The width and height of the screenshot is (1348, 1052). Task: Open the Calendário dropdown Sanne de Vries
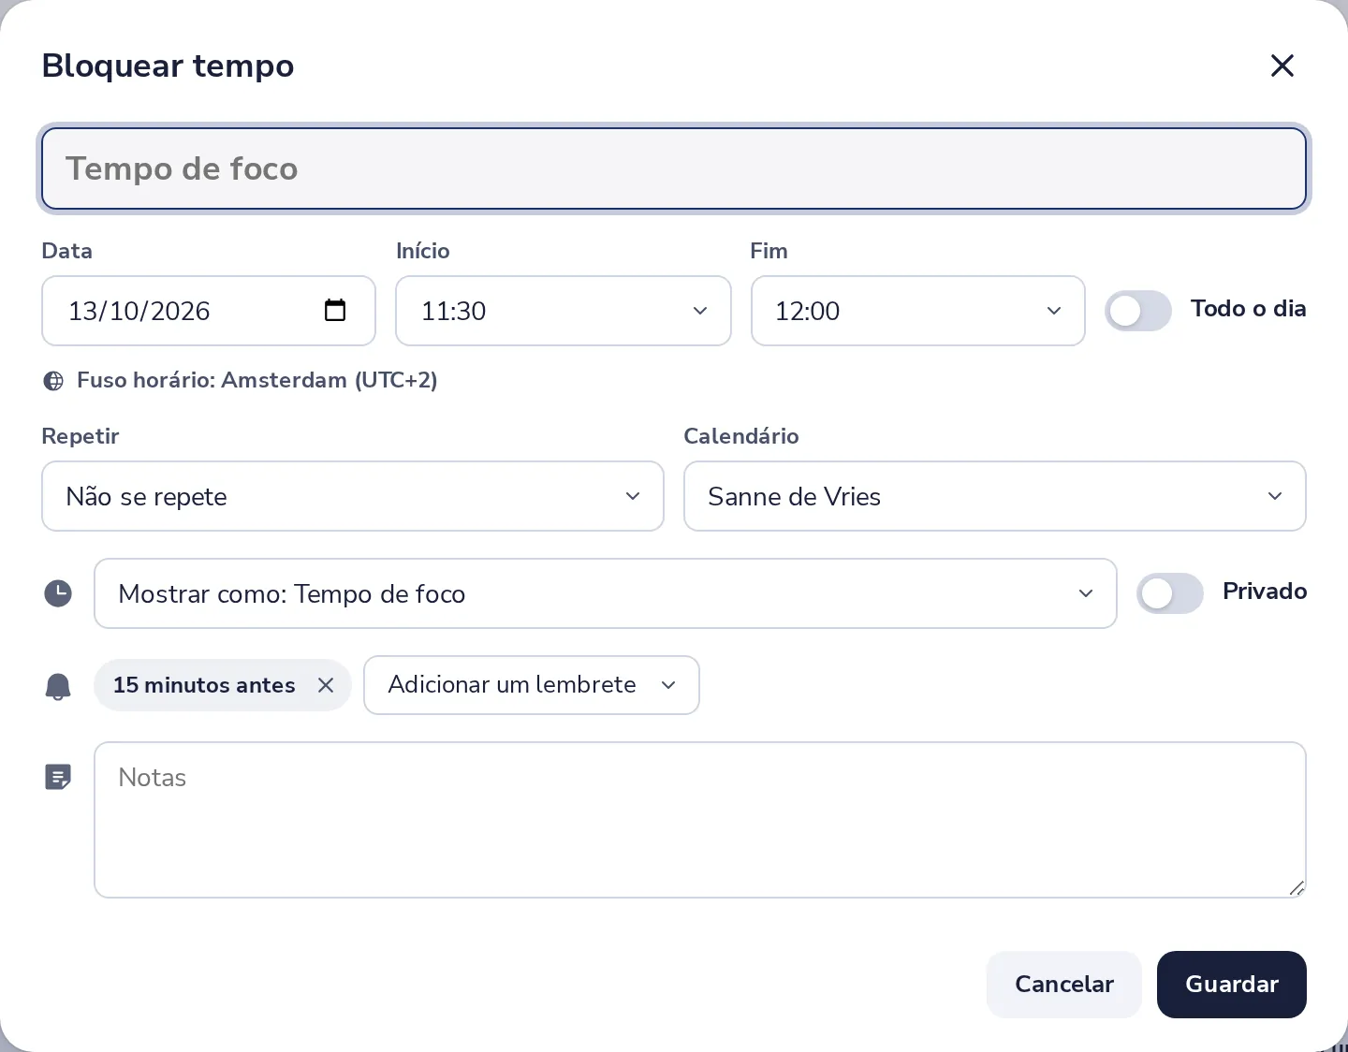point(995,496)
